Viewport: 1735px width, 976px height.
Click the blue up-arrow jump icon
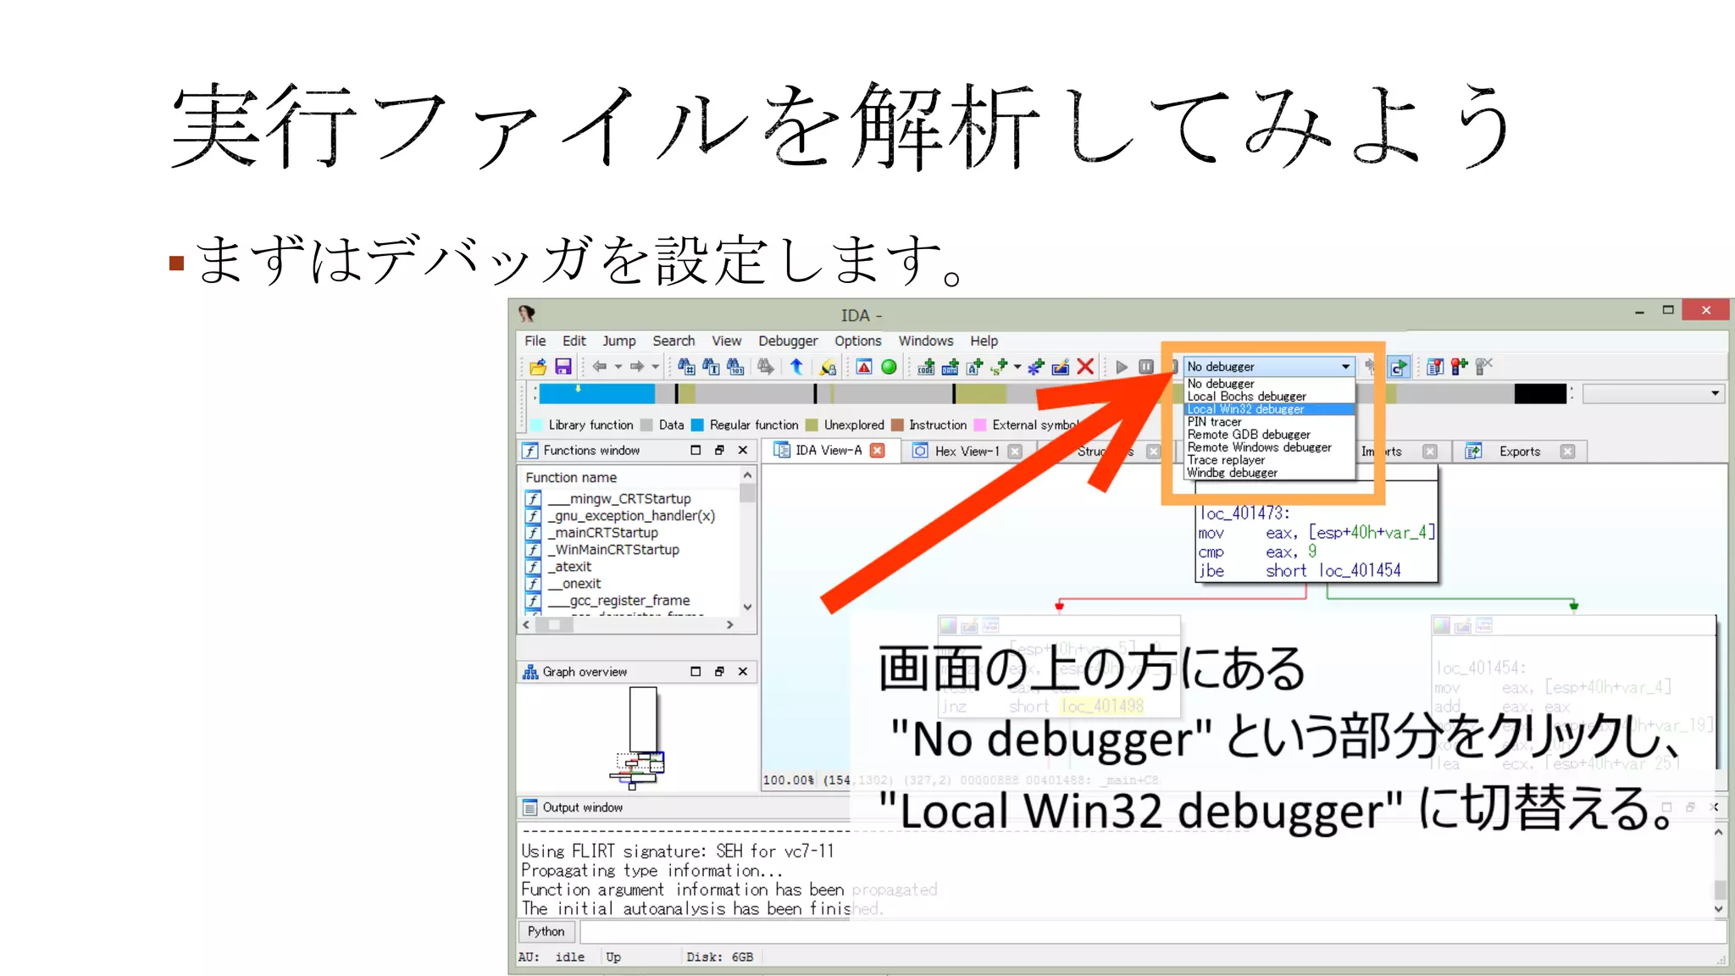796,367
